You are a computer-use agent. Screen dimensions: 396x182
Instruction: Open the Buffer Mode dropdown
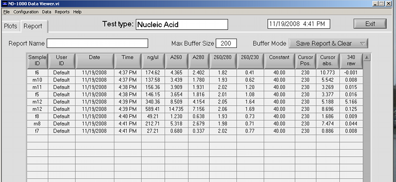click(x=328, y=44)
